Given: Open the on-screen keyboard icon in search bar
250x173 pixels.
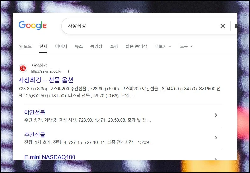Looking at the screenshot, I should (236, 26).
